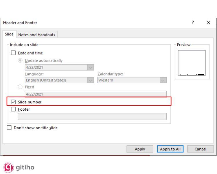
Task: Click the help question mark icon
Action: 193,22
